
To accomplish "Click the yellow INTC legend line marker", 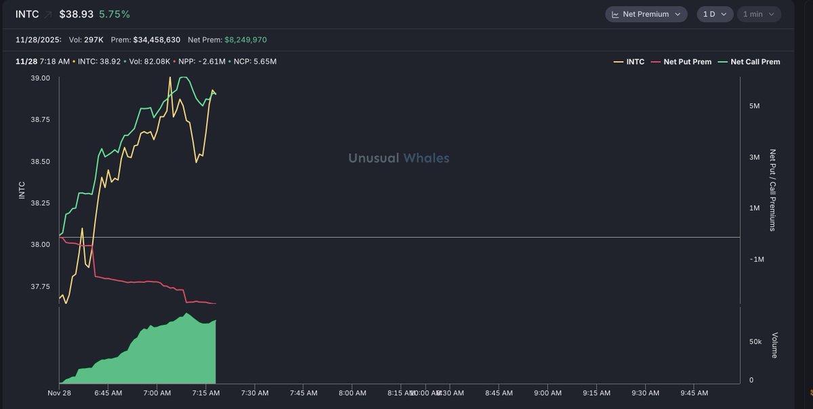I will click(618, 62).
